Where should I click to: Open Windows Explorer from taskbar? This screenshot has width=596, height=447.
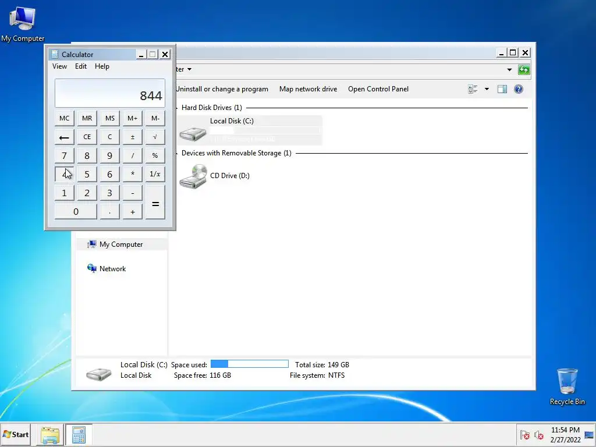click(x=50, y=434)
